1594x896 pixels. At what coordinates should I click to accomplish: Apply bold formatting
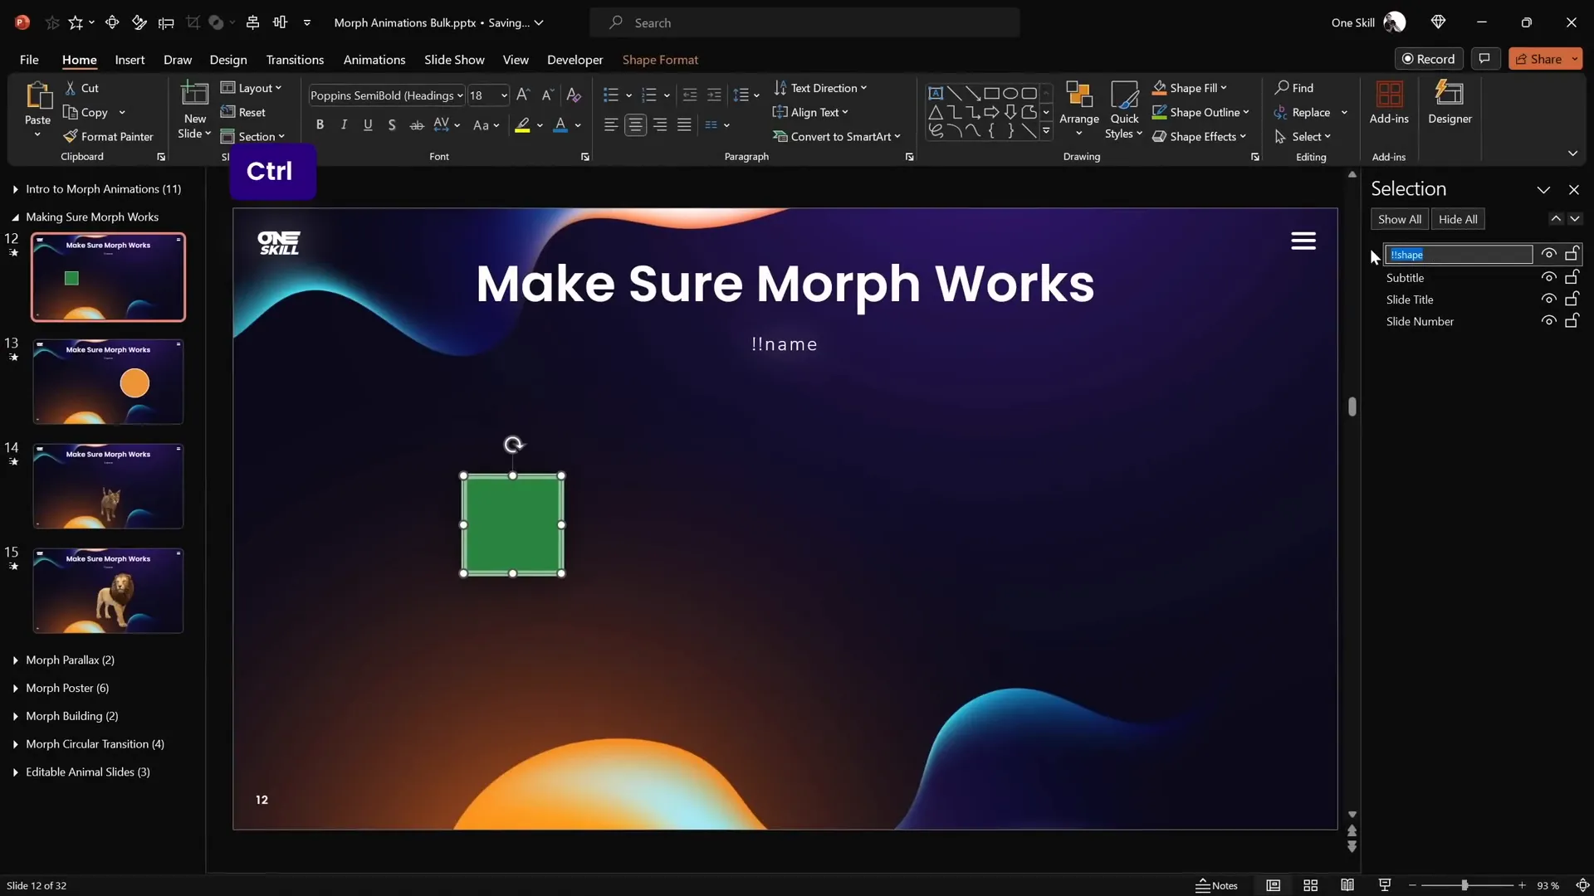[x=320, y=125]
